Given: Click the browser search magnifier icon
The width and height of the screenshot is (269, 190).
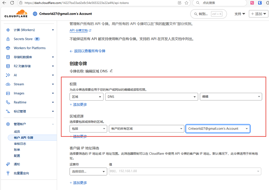Looking at the screenshot, I should click(198, 3).
